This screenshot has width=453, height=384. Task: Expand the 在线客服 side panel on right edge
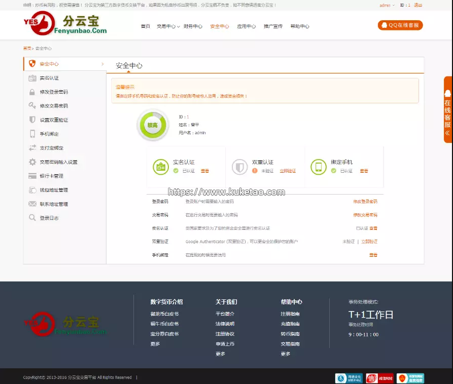coord(447,110)
